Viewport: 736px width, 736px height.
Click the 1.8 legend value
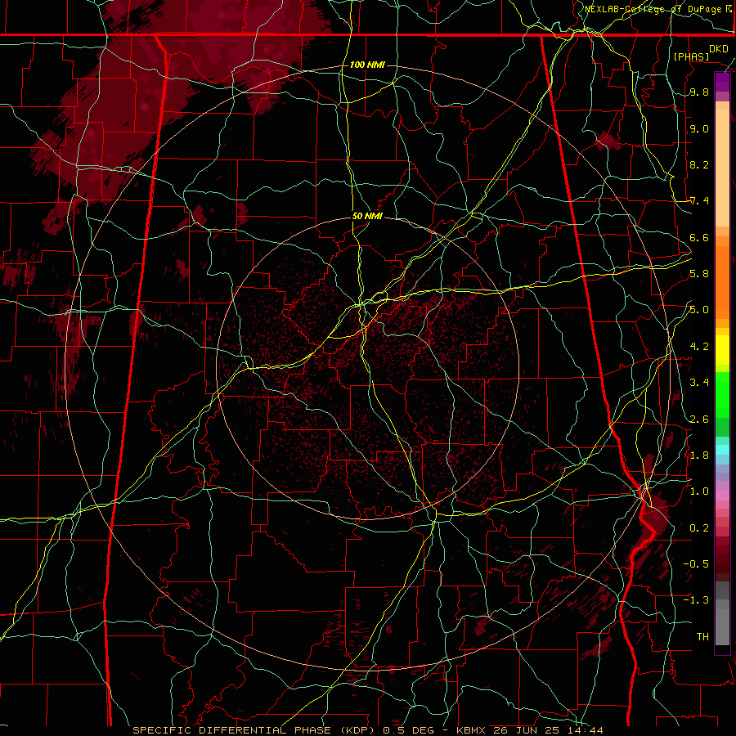pos(699,456)
